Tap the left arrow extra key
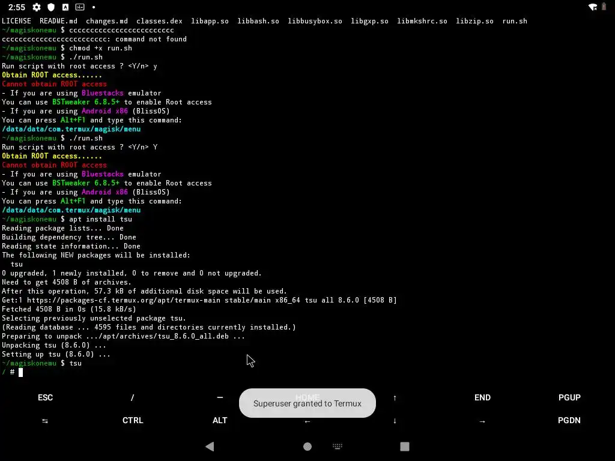The width and height of the screenshot is (615, 461). point(307,421)
